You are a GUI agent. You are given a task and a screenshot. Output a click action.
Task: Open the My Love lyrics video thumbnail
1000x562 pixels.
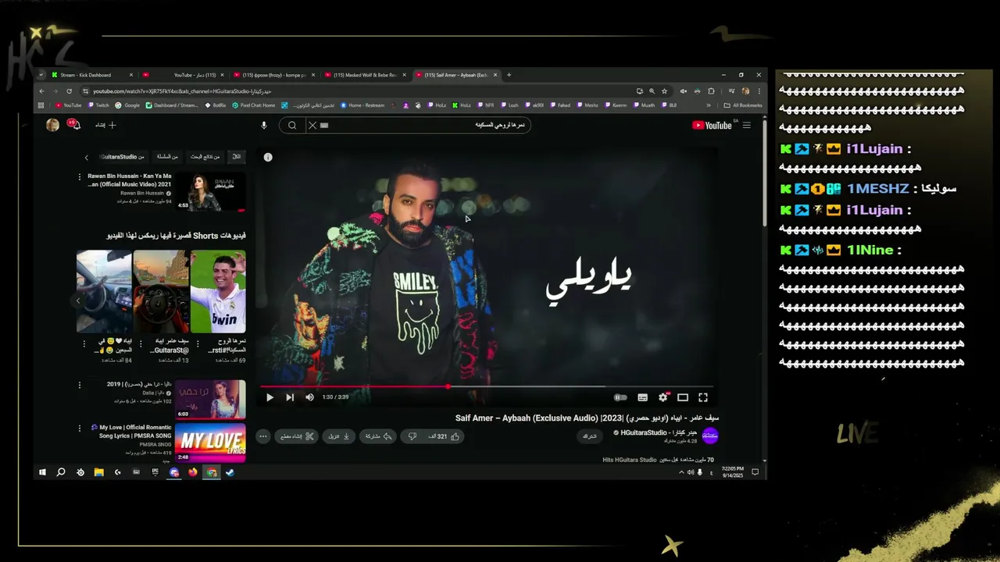pyautogui.click(x=210, y=443)
